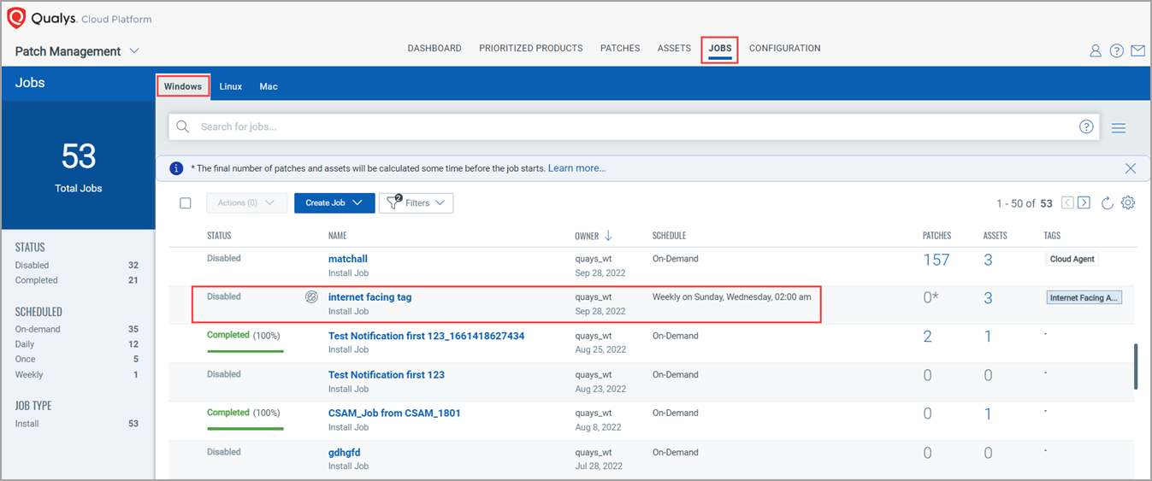
Task: Click the filter funnel icon
Action: coord(393,202)
